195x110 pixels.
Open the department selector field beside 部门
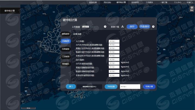pyautogui.click(x=90, y=87)
